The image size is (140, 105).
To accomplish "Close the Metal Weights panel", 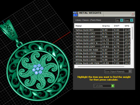I will (x=133, y=14).
